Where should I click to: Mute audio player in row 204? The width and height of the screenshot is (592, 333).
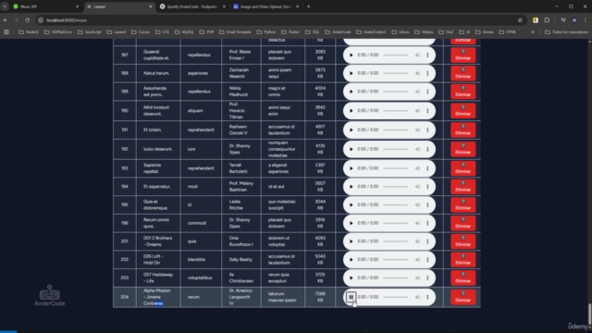(417, 297)
